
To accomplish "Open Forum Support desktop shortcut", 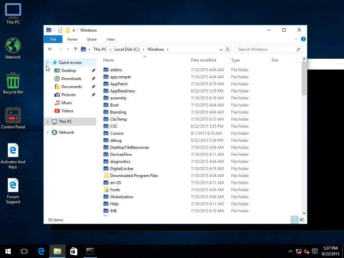I will coord(13,191).
